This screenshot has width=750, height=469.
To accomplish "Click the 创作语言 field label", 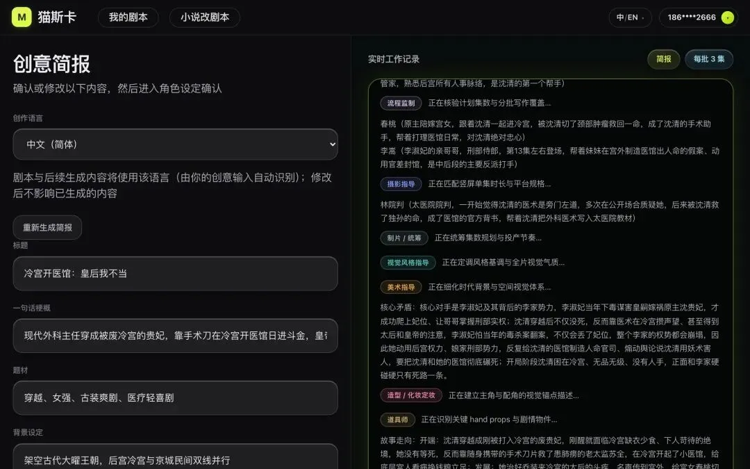I will point(28,118).
